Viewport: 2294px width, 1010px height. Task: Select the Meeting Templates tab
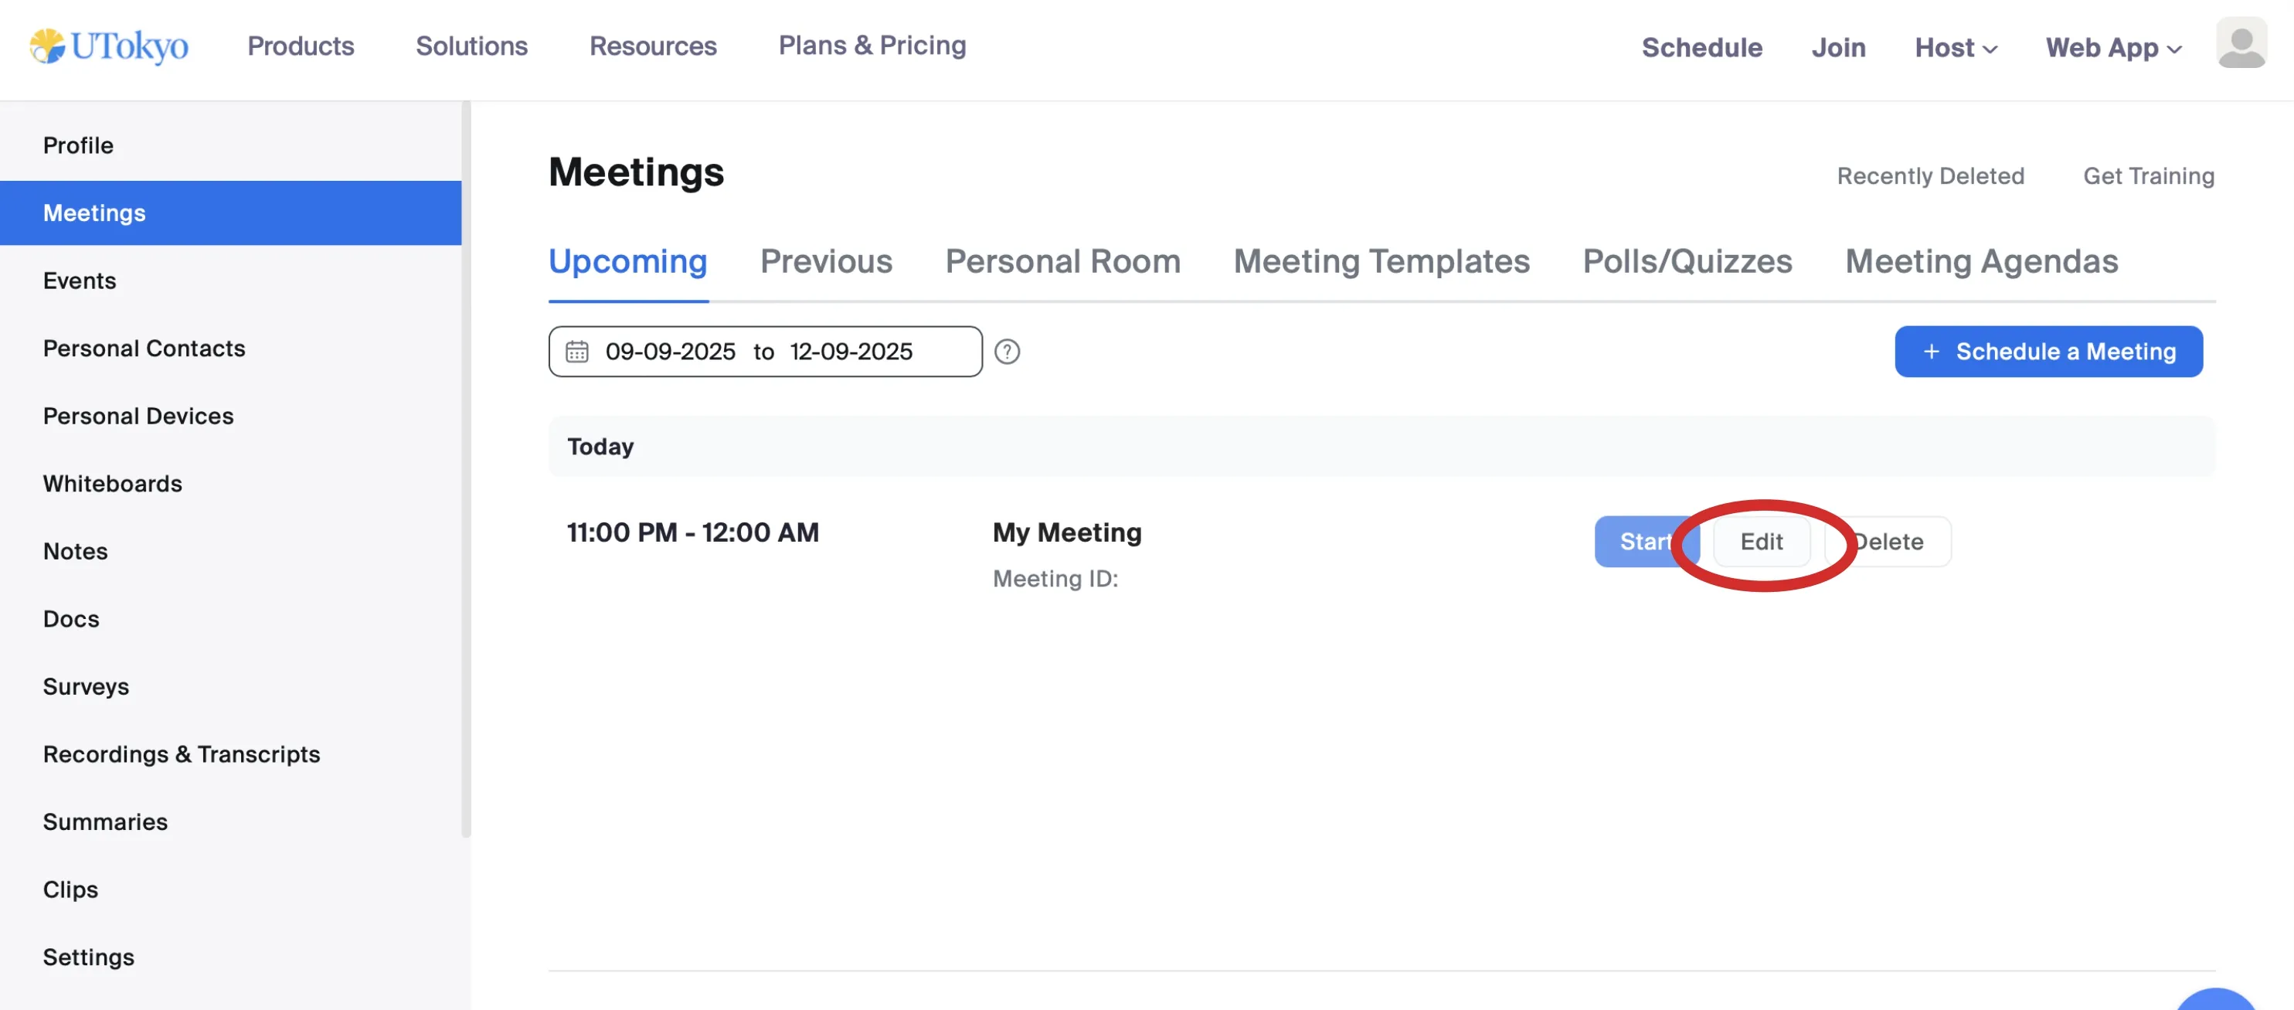pyautogui.click(x=1381, y=262)
